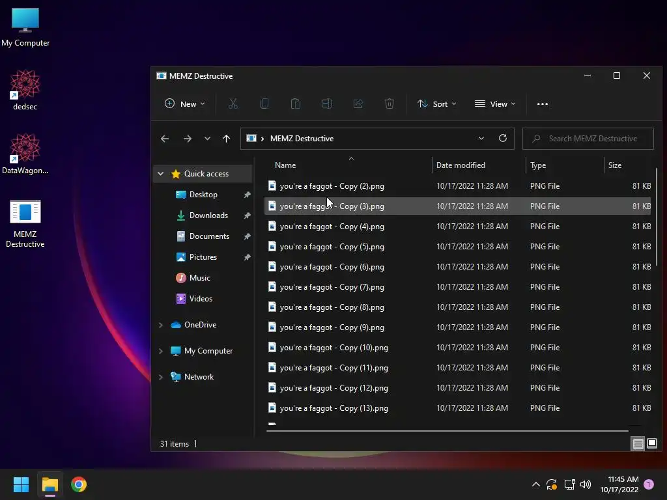Select the Copy (9).png file row
This screenshot has width=667, height=500.
458,327
